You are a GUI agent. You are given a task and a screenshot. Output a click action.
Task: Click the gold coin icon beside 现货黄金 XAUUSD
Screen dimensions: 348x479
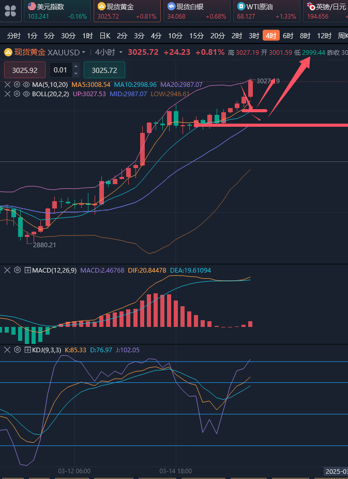pyautogui.click(x=8, y=52)
